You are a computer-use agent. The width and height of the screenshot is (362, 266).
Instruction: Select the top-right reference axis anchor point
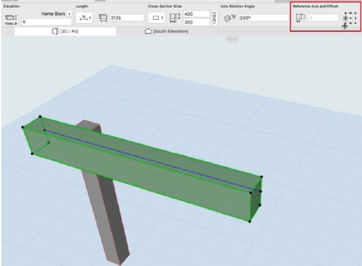click(x=355, y=13)
